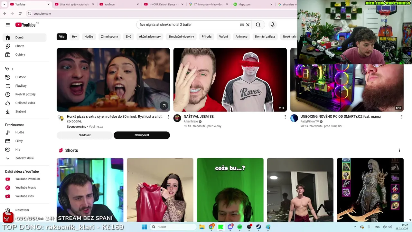Image resolution: width=412 pixels, height=232 pixels.
Task: Open the Windows Start menu
Action: 144,227
